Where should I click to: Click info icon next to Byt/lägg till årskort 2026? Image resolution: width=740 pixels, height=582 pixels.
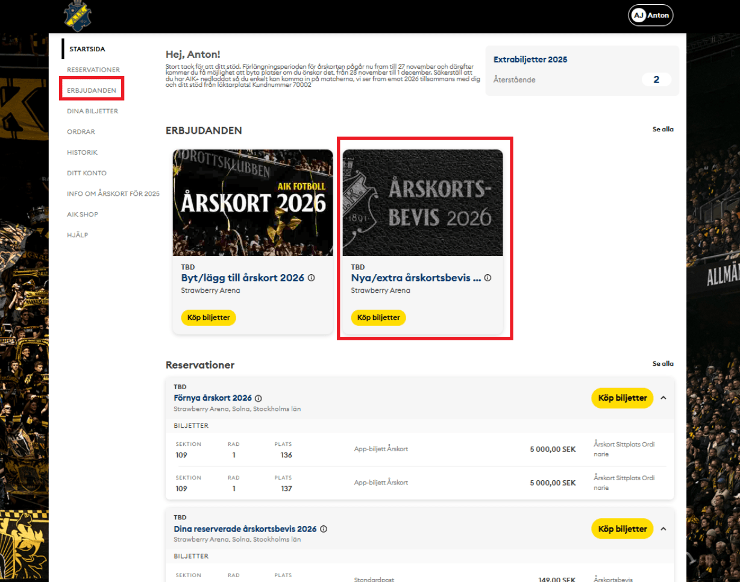pos(312,278)
